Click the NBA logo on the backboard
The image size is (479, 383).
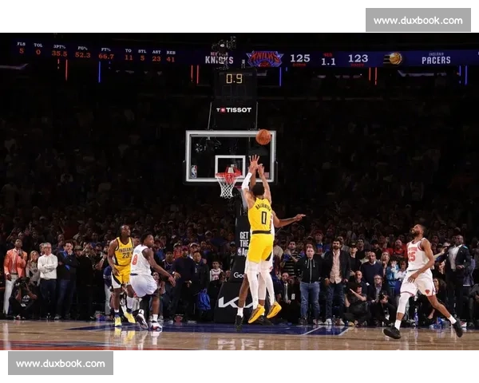click(x=194, y=171)
